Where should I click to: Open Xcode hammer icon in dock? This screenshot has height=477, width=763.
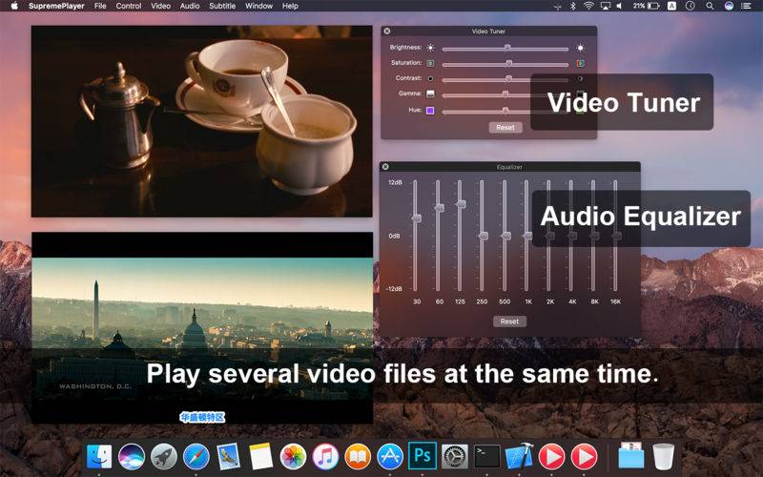[x=519, y=457]
